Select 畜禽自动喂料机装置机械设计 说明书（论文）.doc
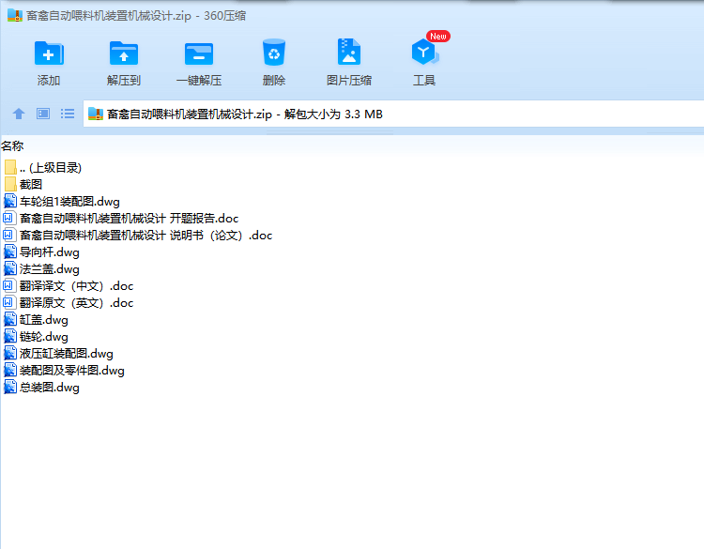This screenshot has width=704, height=549. pos(145,236)
